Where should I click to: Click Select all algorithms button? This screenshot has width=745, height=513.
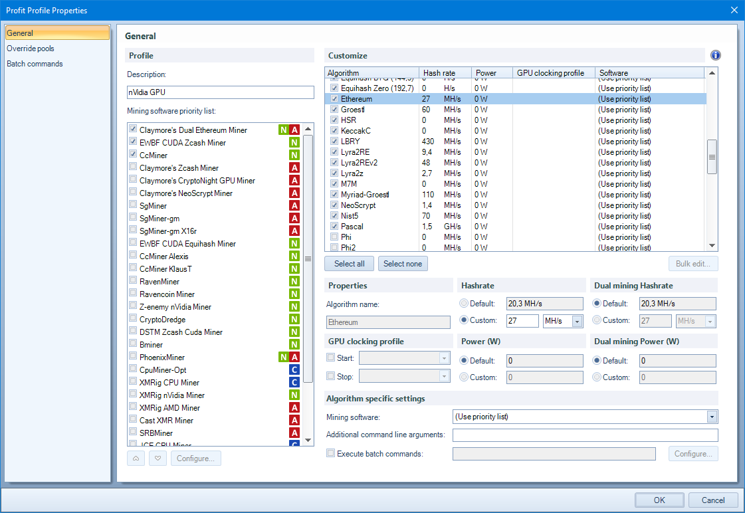[x=349, y=264]
